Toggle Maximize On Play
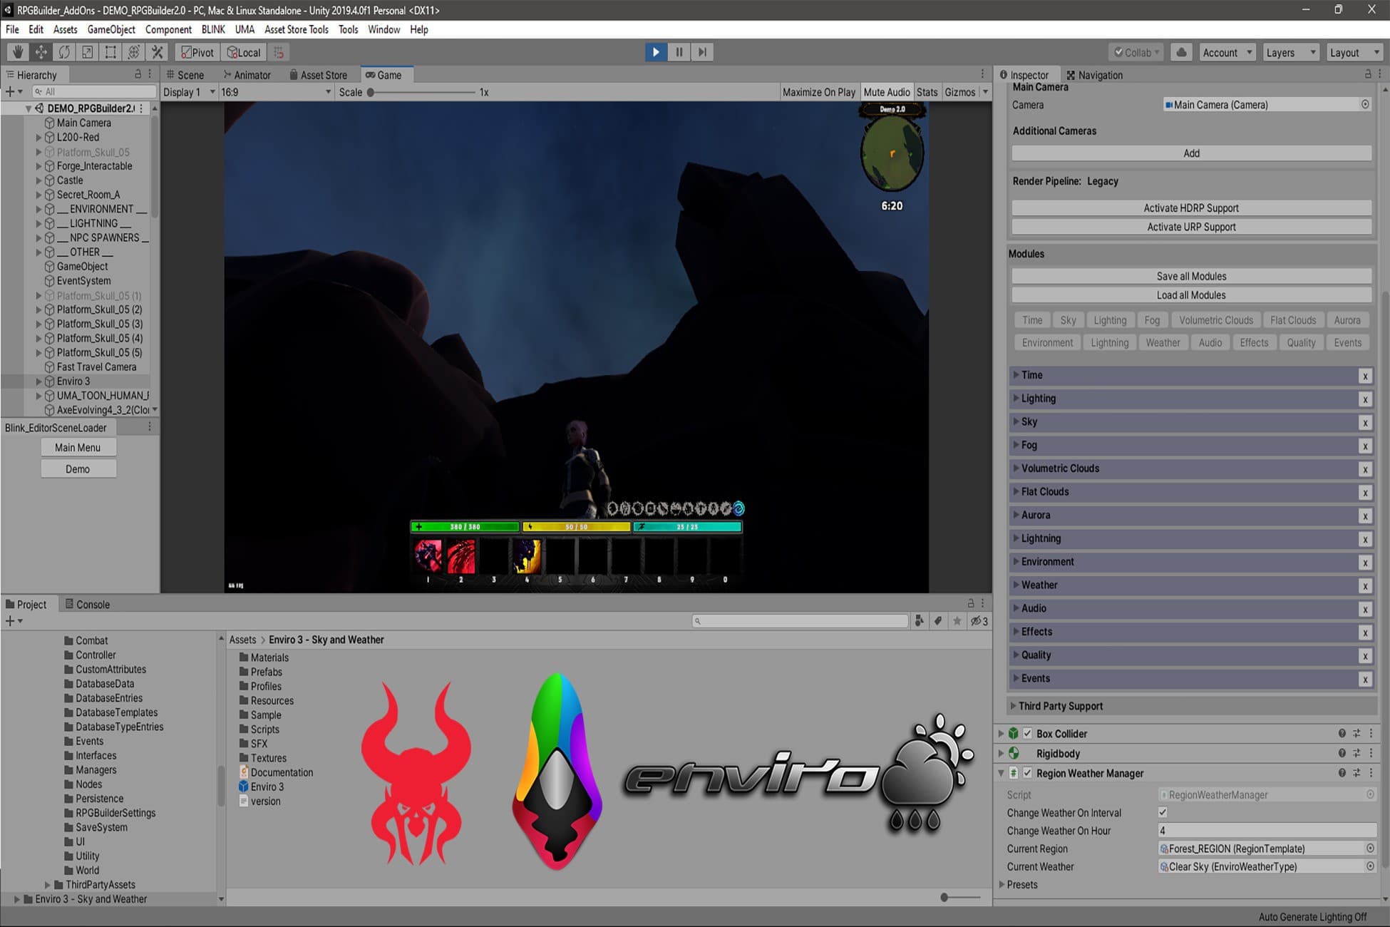The width and height of the screenshot is (1390, 927). click(x=819, y=92)
